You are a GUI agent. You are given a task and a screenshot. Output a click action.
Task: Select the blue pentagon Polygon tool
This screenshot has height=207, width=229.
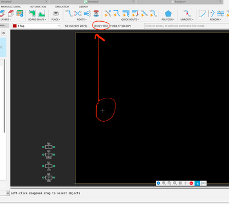pyautogui.click(x=168, y=14)
